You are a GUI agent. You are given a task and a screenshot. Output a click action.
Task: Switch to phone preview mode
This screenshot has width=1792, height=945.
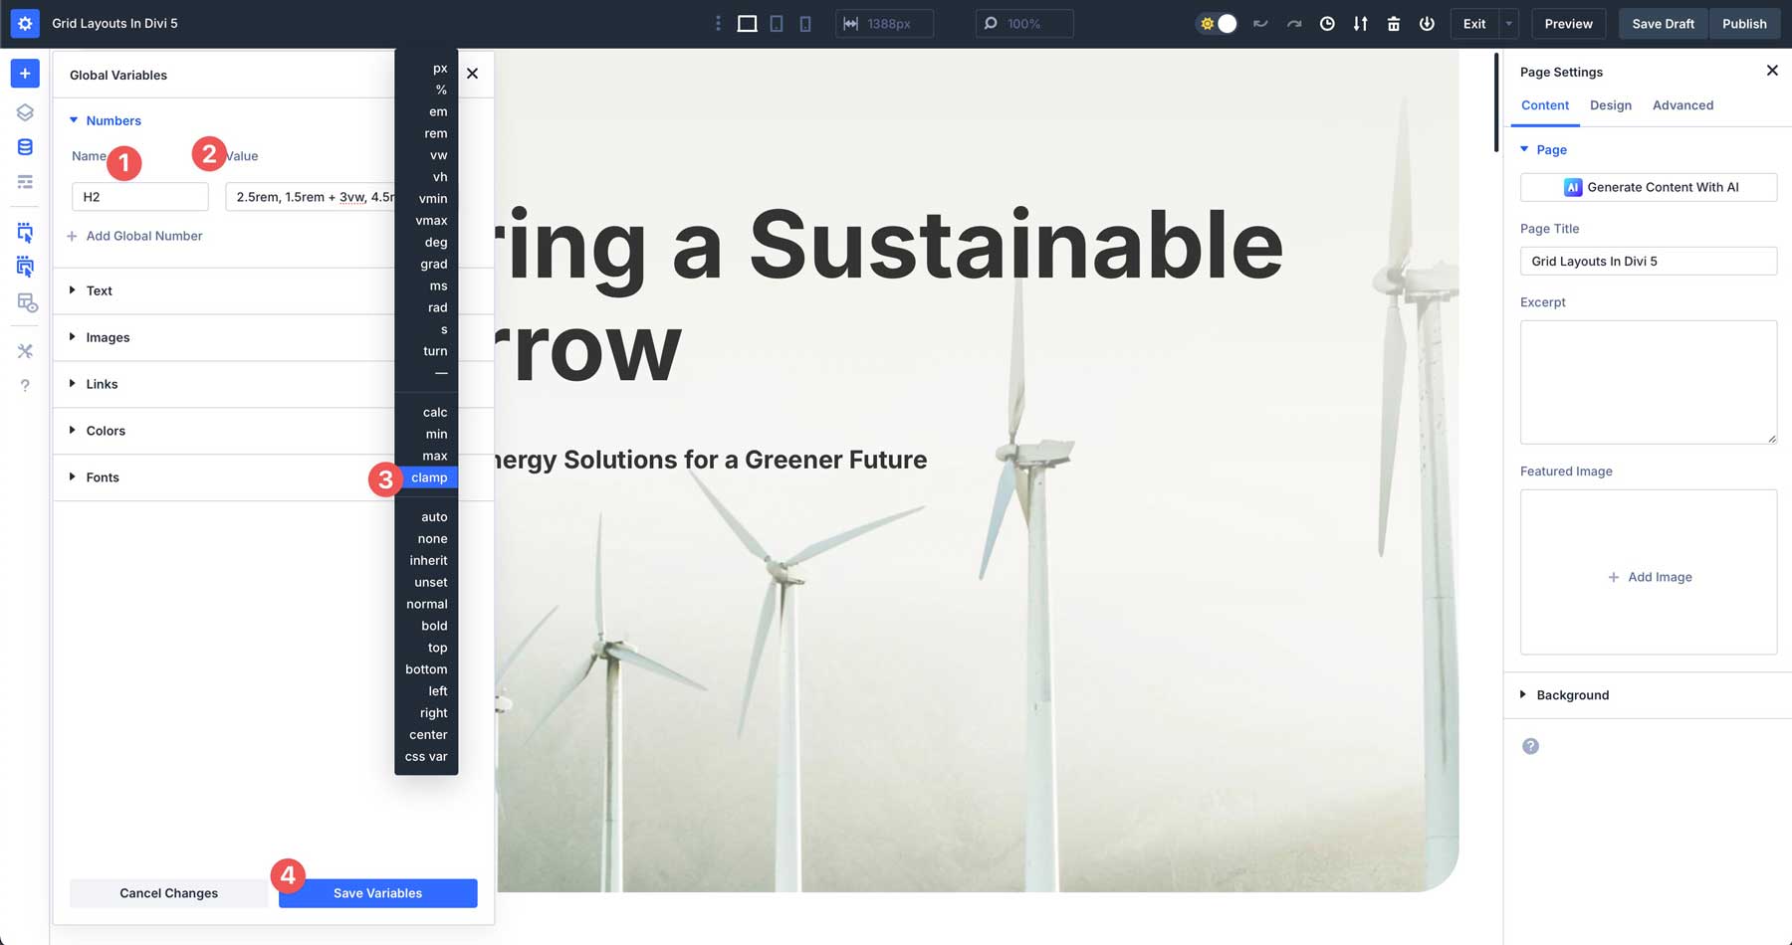pos(805,22)
